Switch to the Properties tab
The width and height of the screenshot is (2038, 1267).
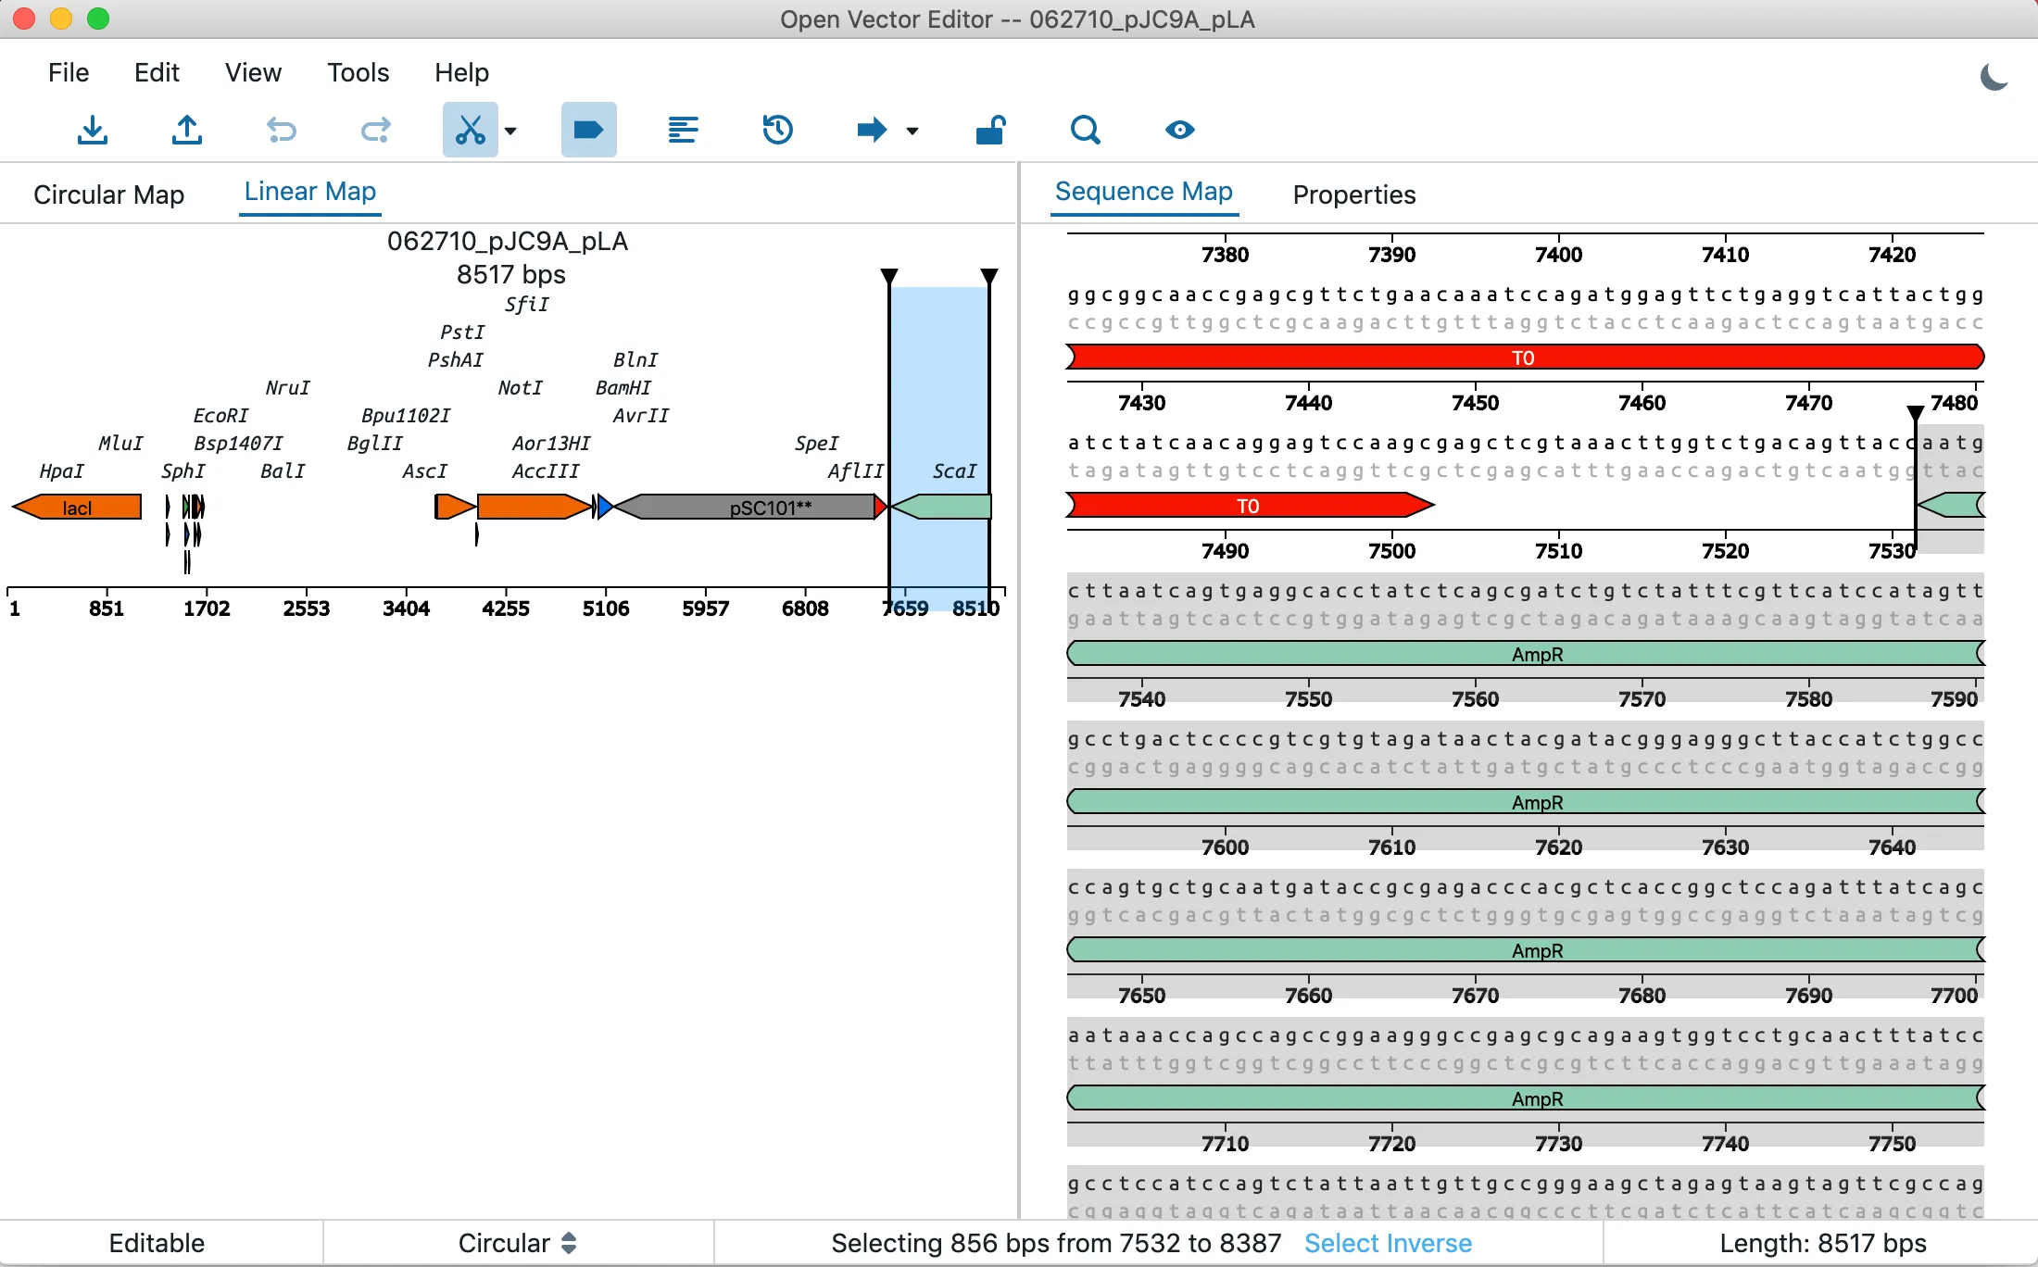(x=1353, y=194)
